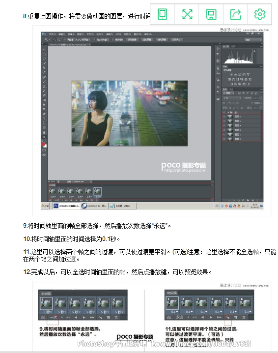Image resolution: width=278 pixels, height=353 pixels.
Task: Click the 适合屏幕 button
Action: coord(147,40)
